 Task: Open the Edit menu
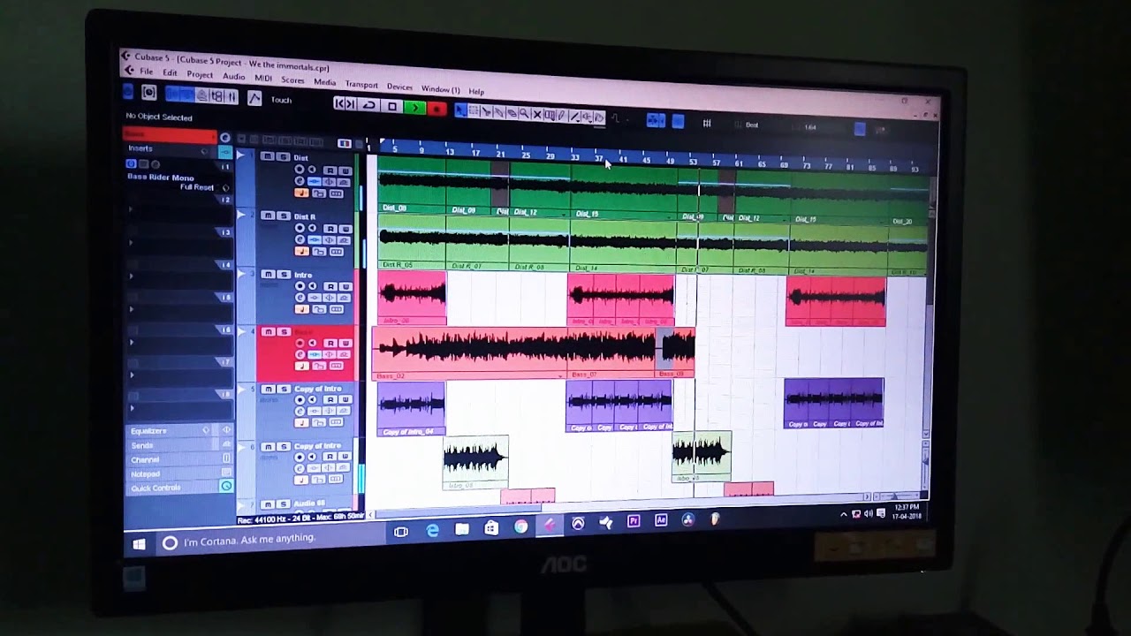tap(170, 73)
